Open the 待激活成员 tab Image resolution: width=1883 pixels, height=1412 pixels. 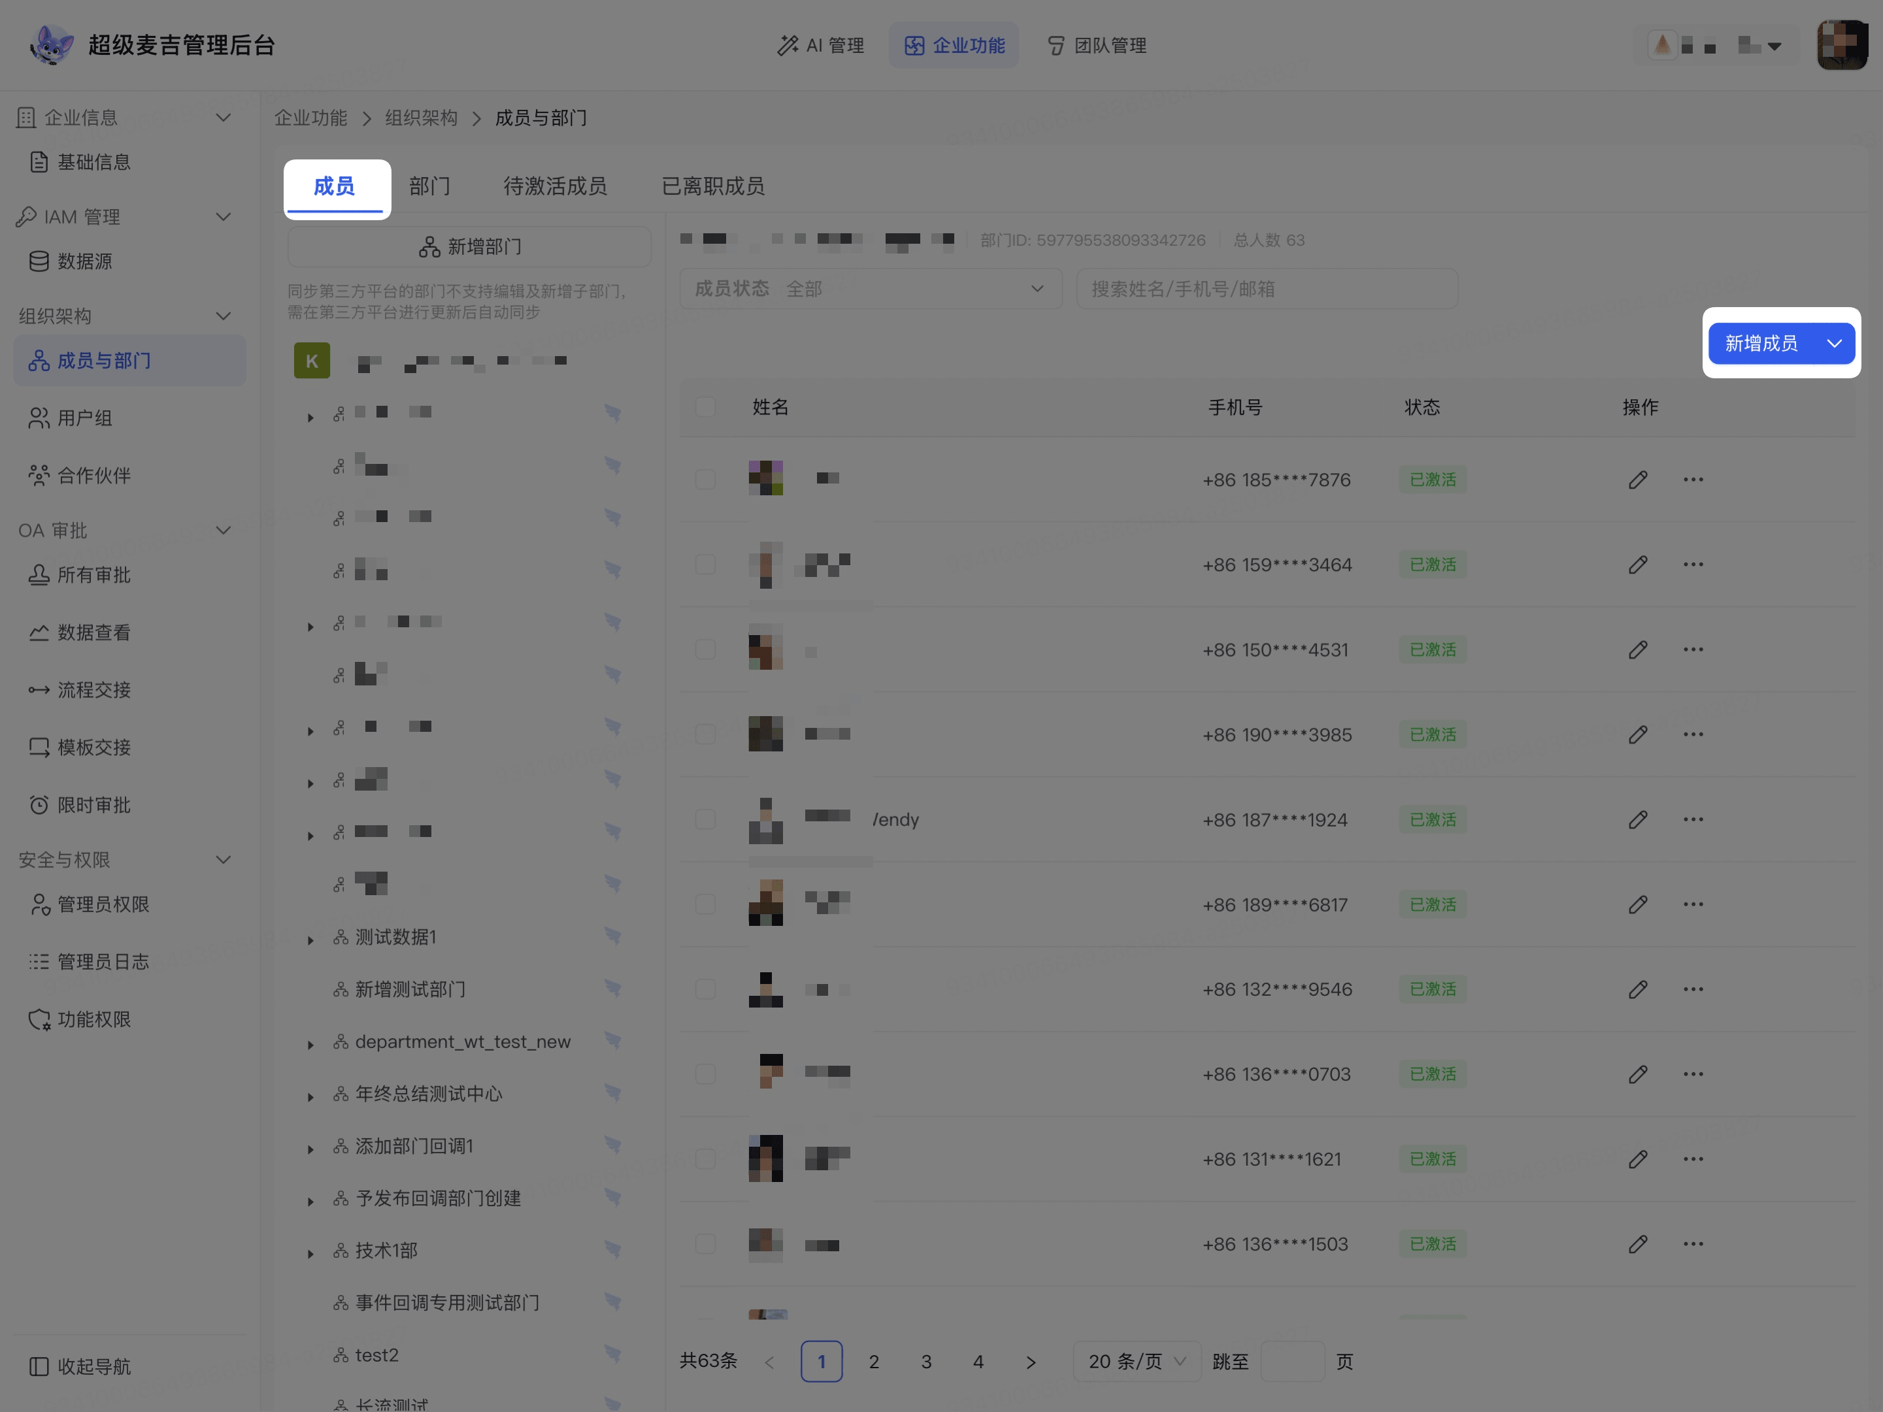555,186
